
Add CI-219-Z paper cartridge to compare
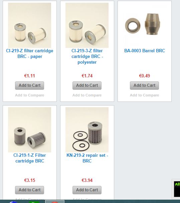pos(29,95)
